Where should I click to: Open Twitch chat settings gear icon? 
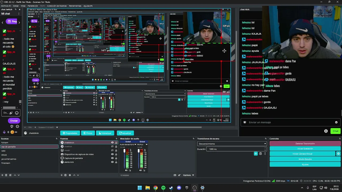(18, 126)
